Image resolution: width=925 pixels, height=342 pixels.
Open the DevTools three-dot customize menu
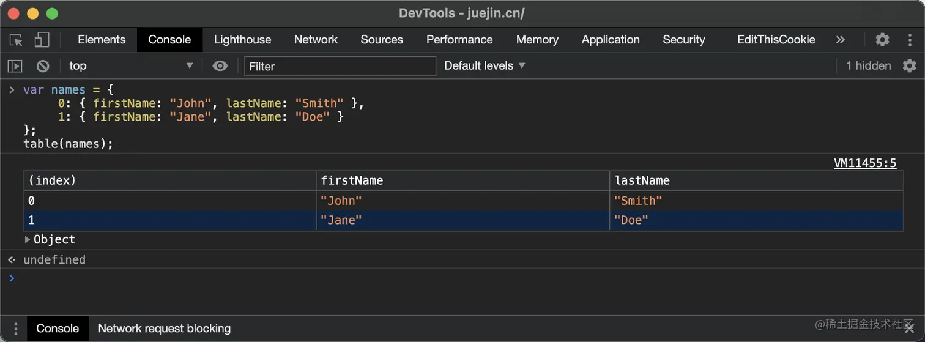point(910,40)
